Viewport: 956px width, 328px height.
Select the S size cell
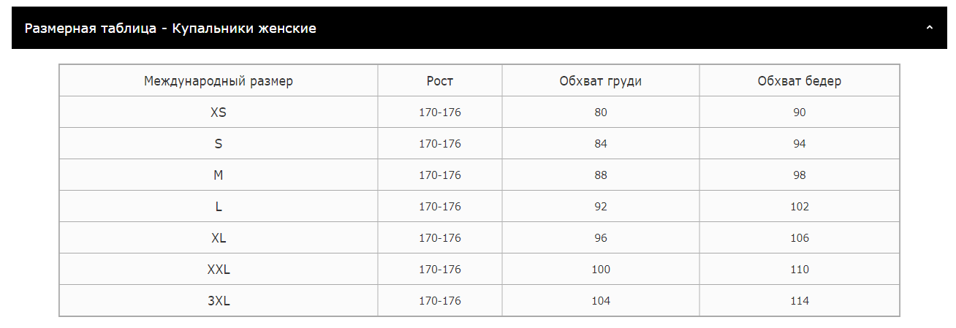click(x=219, y=144)
